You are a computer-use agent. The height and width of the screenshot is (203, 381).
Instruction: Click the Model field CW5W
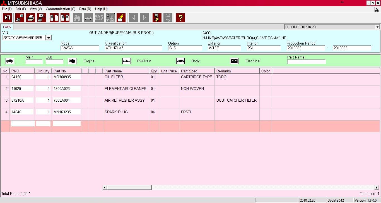coord(80,48)
